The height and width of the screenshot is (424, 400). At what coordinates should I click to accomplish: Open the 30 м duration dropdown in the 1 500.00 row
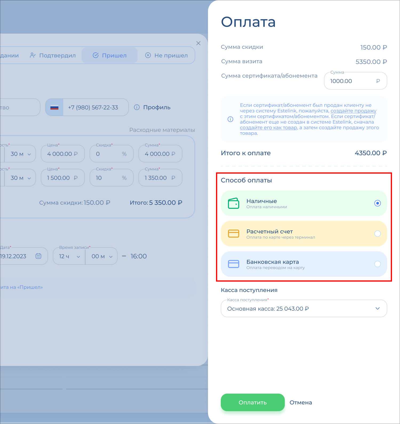pyautogui.click(x=20, y=178)
